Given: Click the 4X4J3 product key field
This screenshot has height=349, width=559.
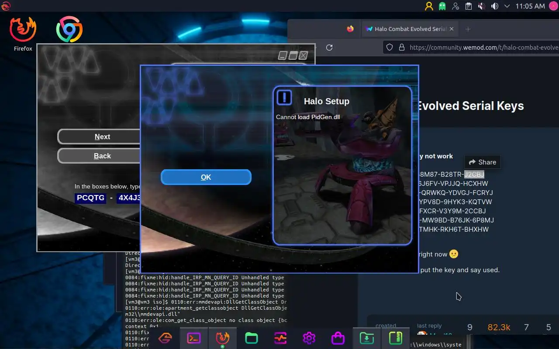Looking at the screenshot, I should coord(129,198).
